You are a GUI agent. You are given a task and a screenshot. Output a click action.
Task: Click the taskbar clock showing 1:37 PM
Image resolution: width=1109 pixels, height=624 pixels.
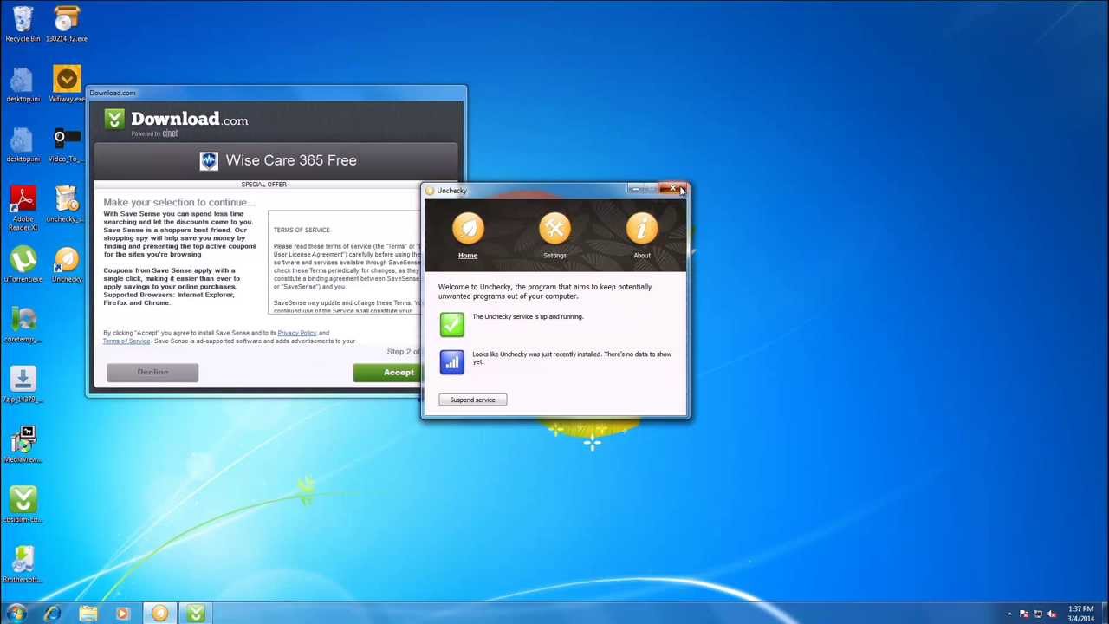click(x=1080, y=614)
